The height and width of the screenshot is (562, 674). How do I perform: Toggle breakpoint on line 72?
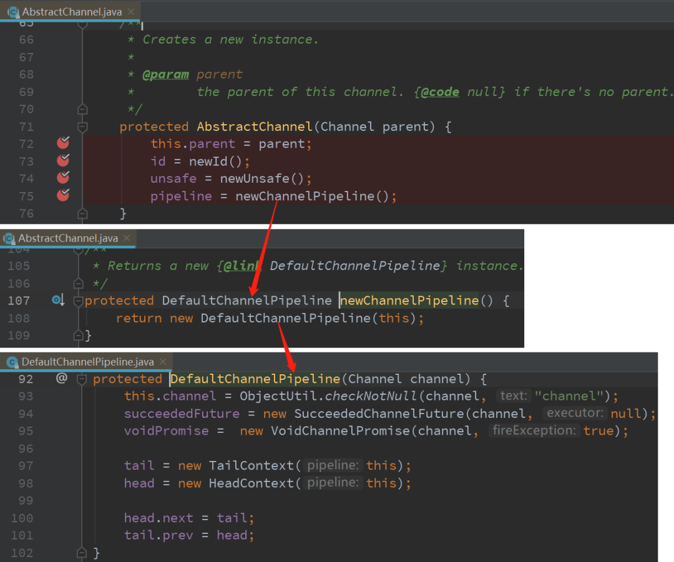pyautogui.click(x=63, y=143)
